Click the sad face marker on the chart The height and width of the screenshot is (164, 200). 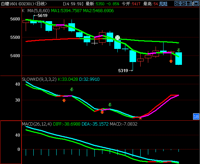(117, 38)
